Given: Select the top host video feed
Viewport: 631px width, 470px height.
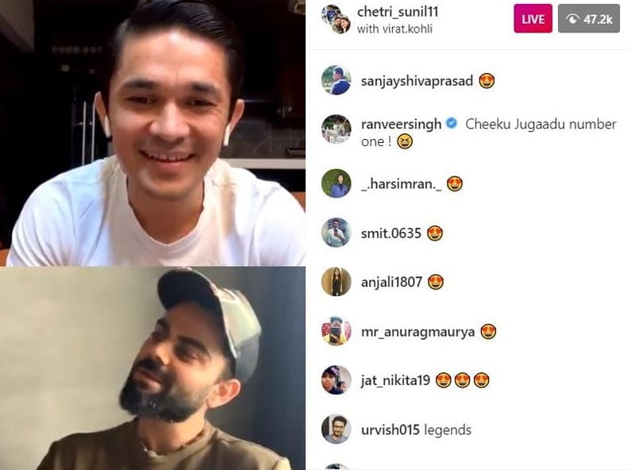Looking at the screenshot, I should tap(152, 133).
